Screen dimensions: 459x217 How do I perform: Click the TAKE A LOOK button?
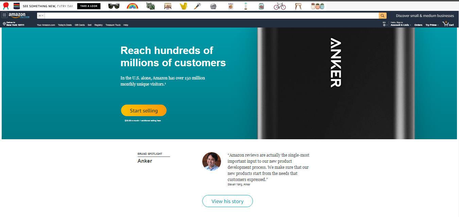tap(89, 6)
